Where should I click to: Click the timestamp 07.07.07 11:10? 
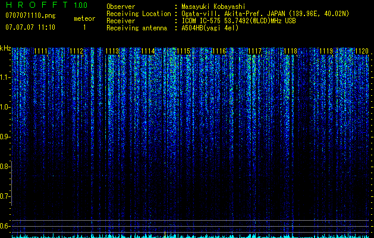(x=30, y=27)
